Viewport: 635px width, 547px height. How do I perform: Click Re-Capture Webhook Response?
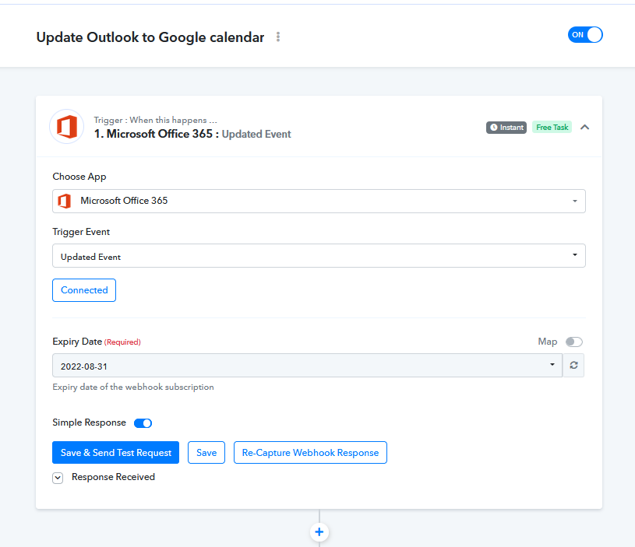(x=310, y=452)
